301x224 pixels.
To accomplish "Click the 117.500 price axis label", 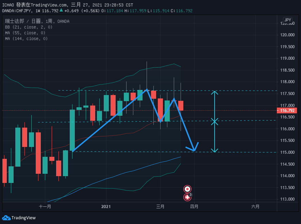I will 287,94.
